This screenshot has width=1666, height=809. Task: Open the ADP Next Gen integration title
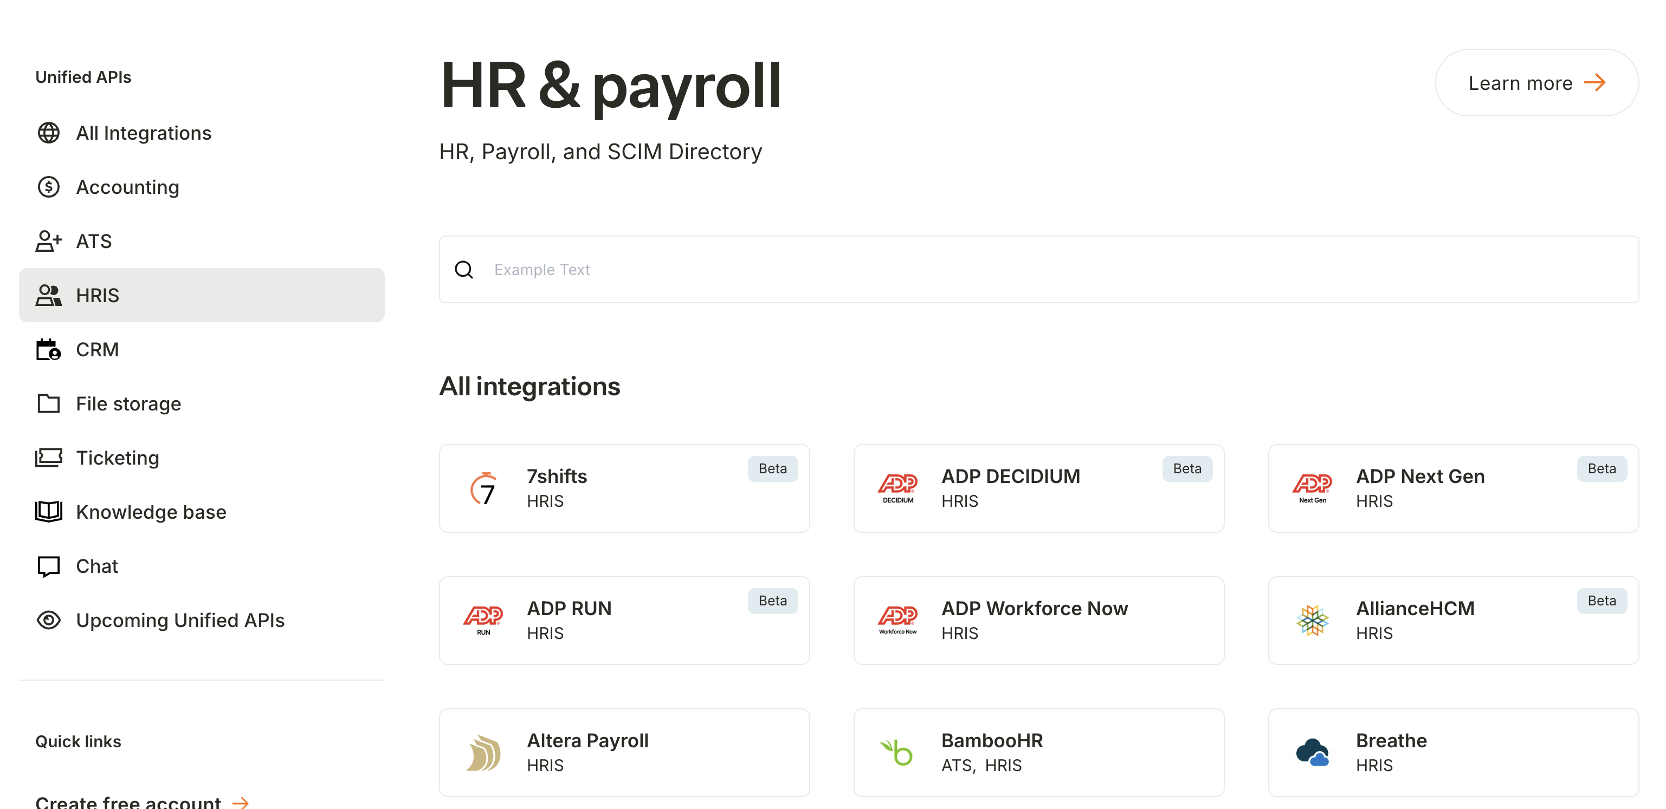pos(1420,476)
